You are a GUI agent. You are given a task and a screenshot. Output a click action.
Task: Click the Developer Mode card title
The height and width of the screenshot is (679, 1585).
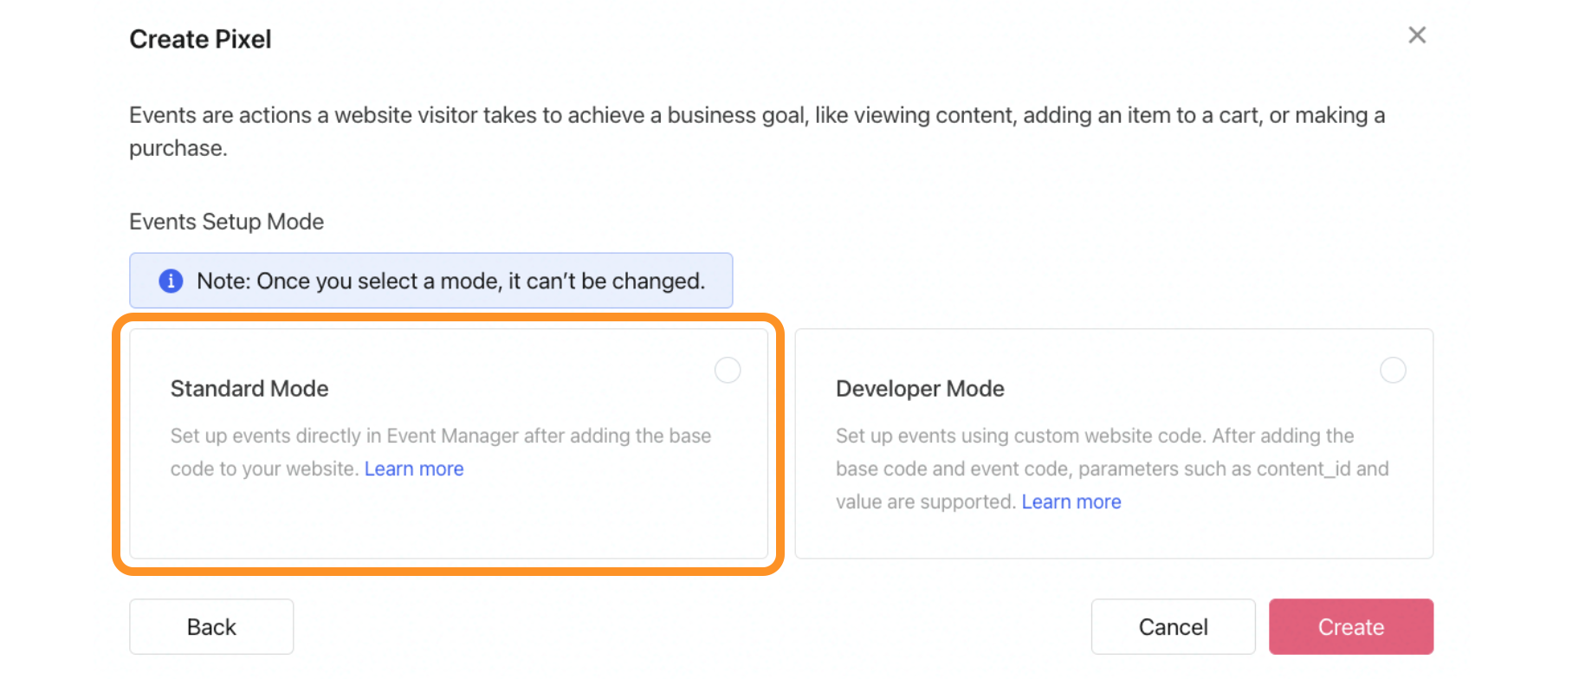coord(920,389)
